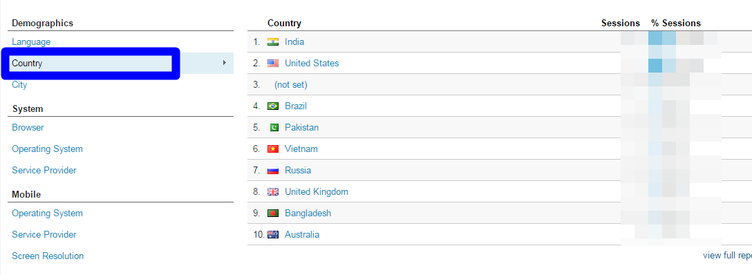Click the Australia flag icon
Screen dimensions: 752x275
click(273, 234)
